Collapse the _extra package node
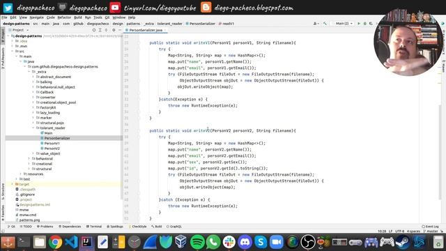This screenshot has width=446, height=251. pyautogui.click(x=29, y=72)
